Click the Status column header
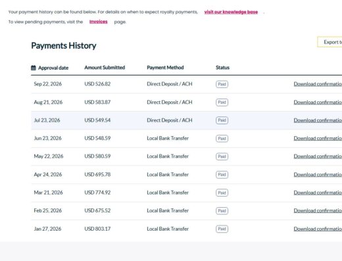 [x=222, y=68]
